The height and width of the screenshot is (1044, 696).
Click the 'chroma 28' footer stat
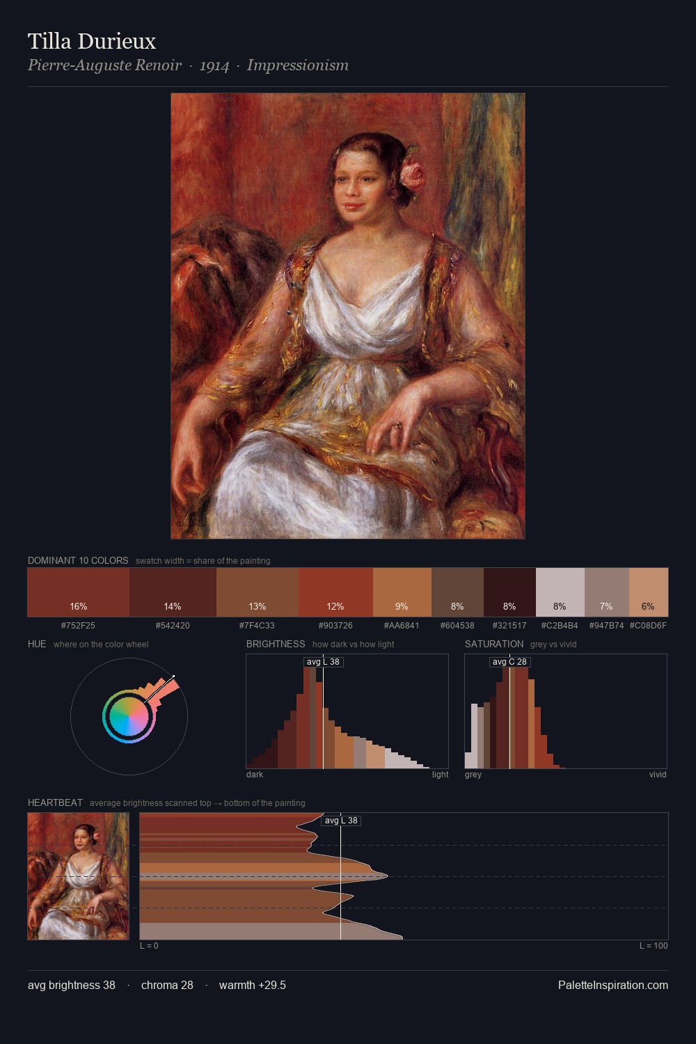[167, 985]
